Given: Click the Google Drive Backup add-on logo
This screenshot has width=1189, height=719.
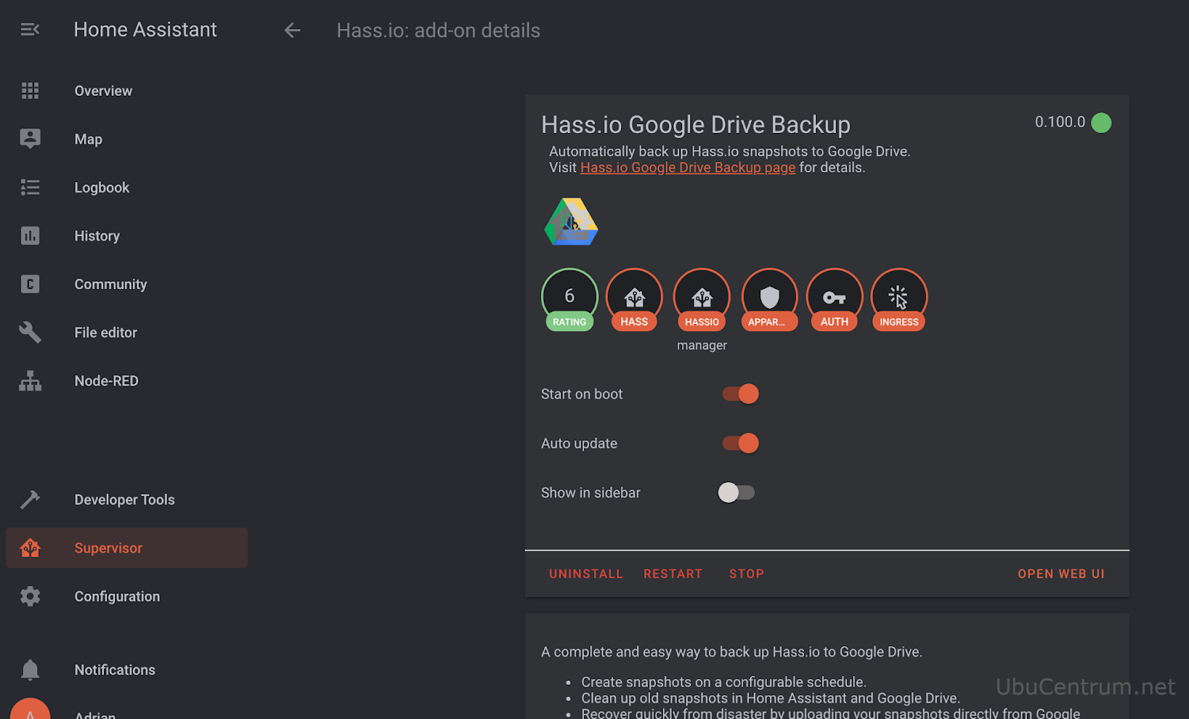Looking at the screenshot, I should coord(571,221).
